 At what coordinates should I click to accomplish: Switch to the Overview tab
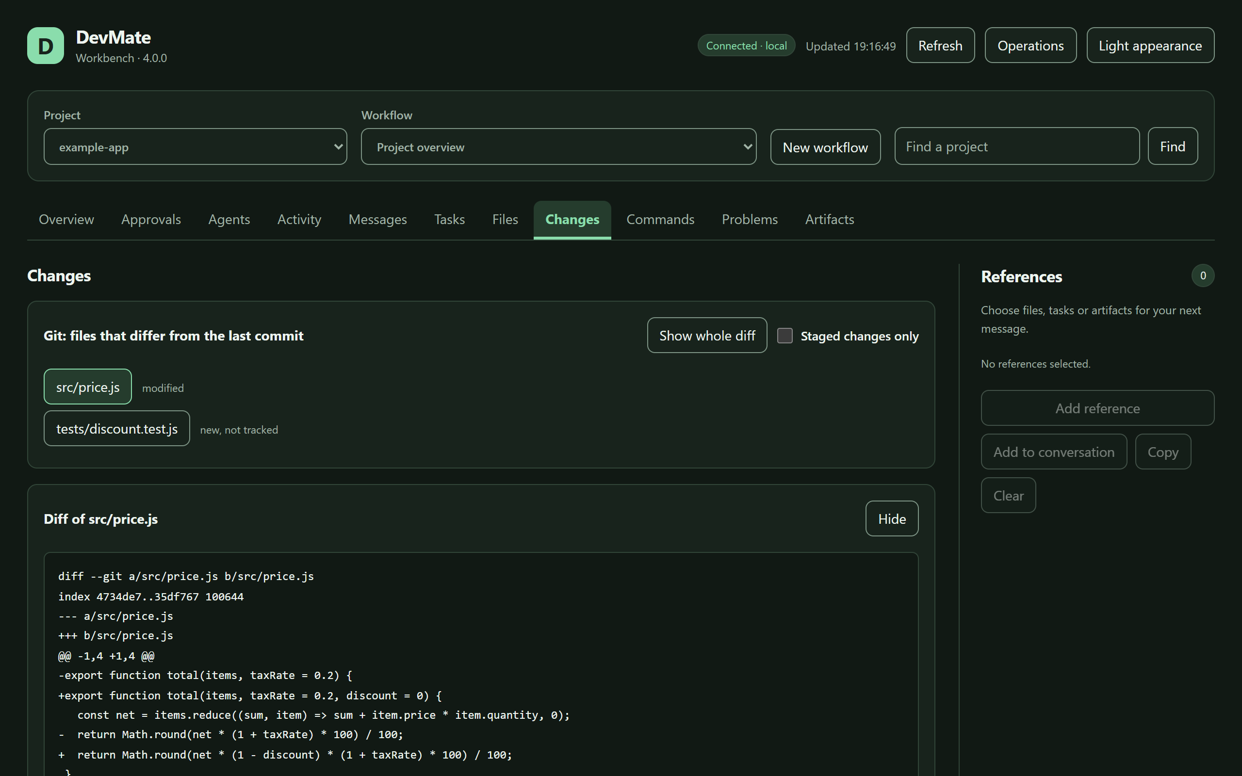pyautogui.click(x=66, y=220)
